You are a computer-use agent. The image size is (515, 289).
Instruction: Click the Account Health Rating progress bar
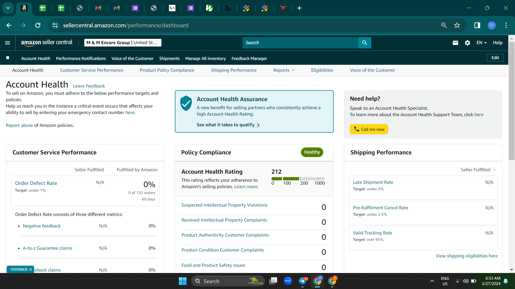[298, 179]
